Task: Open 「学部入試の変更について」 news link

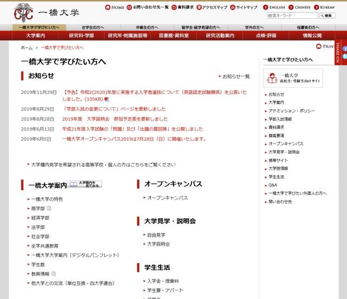Action: tap(114, 109)
